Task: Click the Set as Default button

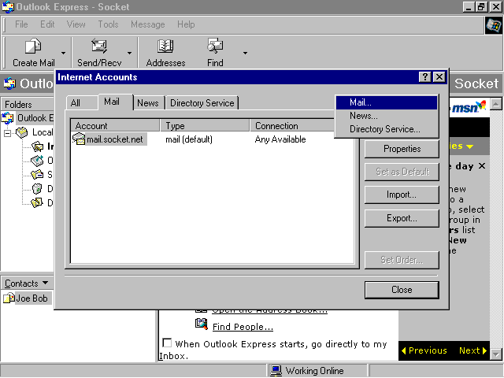Action: tap(402, 172)
